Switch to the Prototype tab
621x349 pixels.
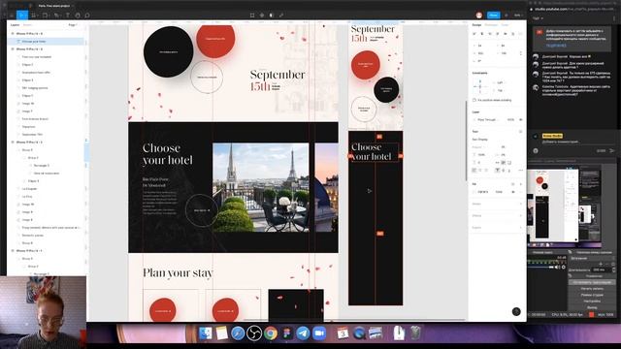click(x=491, y=25)
